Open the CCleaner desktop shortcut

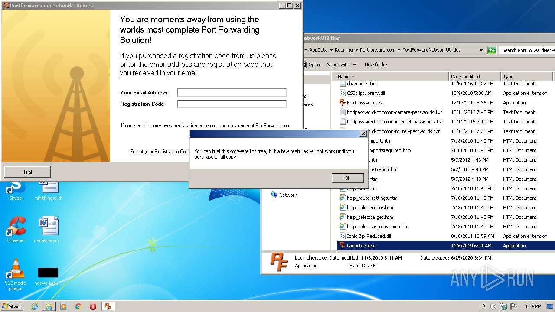[x=16, y=230]
